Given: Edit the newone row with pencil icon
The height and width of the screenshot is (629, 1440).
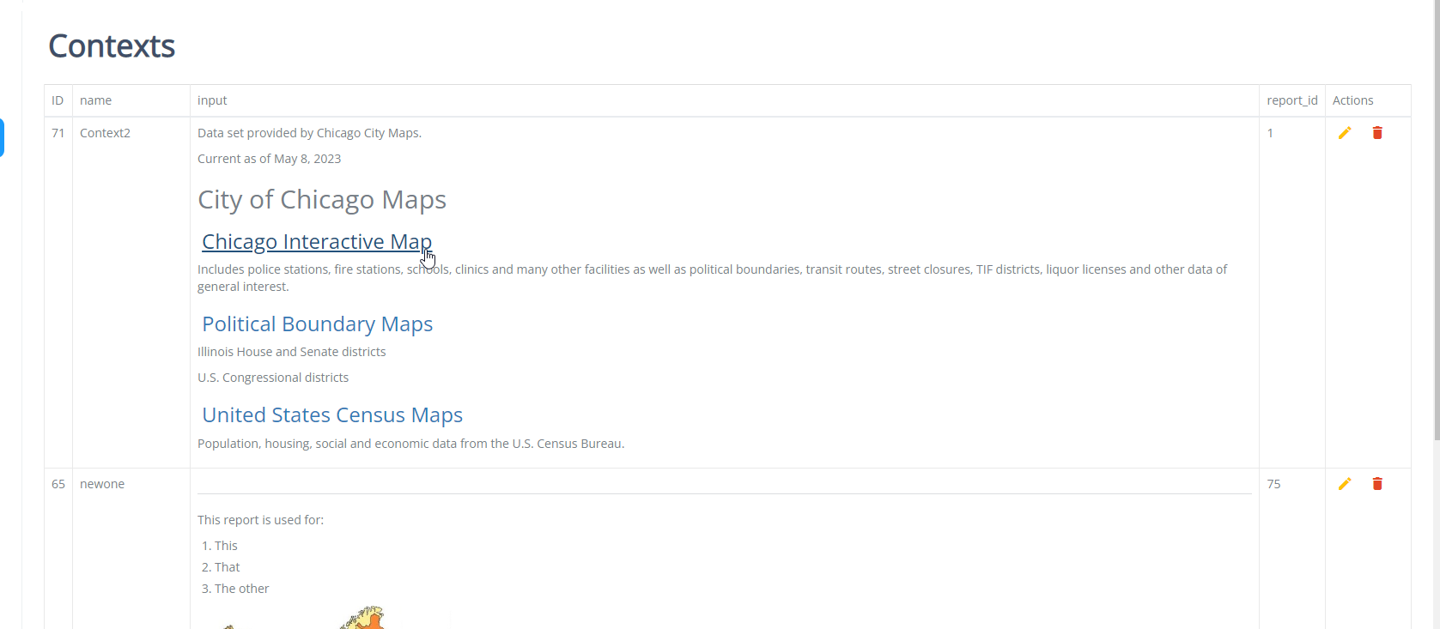Looking at the screenshot, I should (1345, 484).
